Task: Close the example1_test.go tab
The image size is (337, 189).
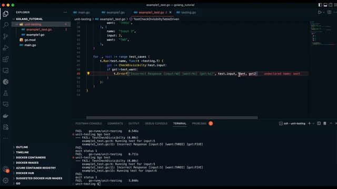Action: [171, 13]
